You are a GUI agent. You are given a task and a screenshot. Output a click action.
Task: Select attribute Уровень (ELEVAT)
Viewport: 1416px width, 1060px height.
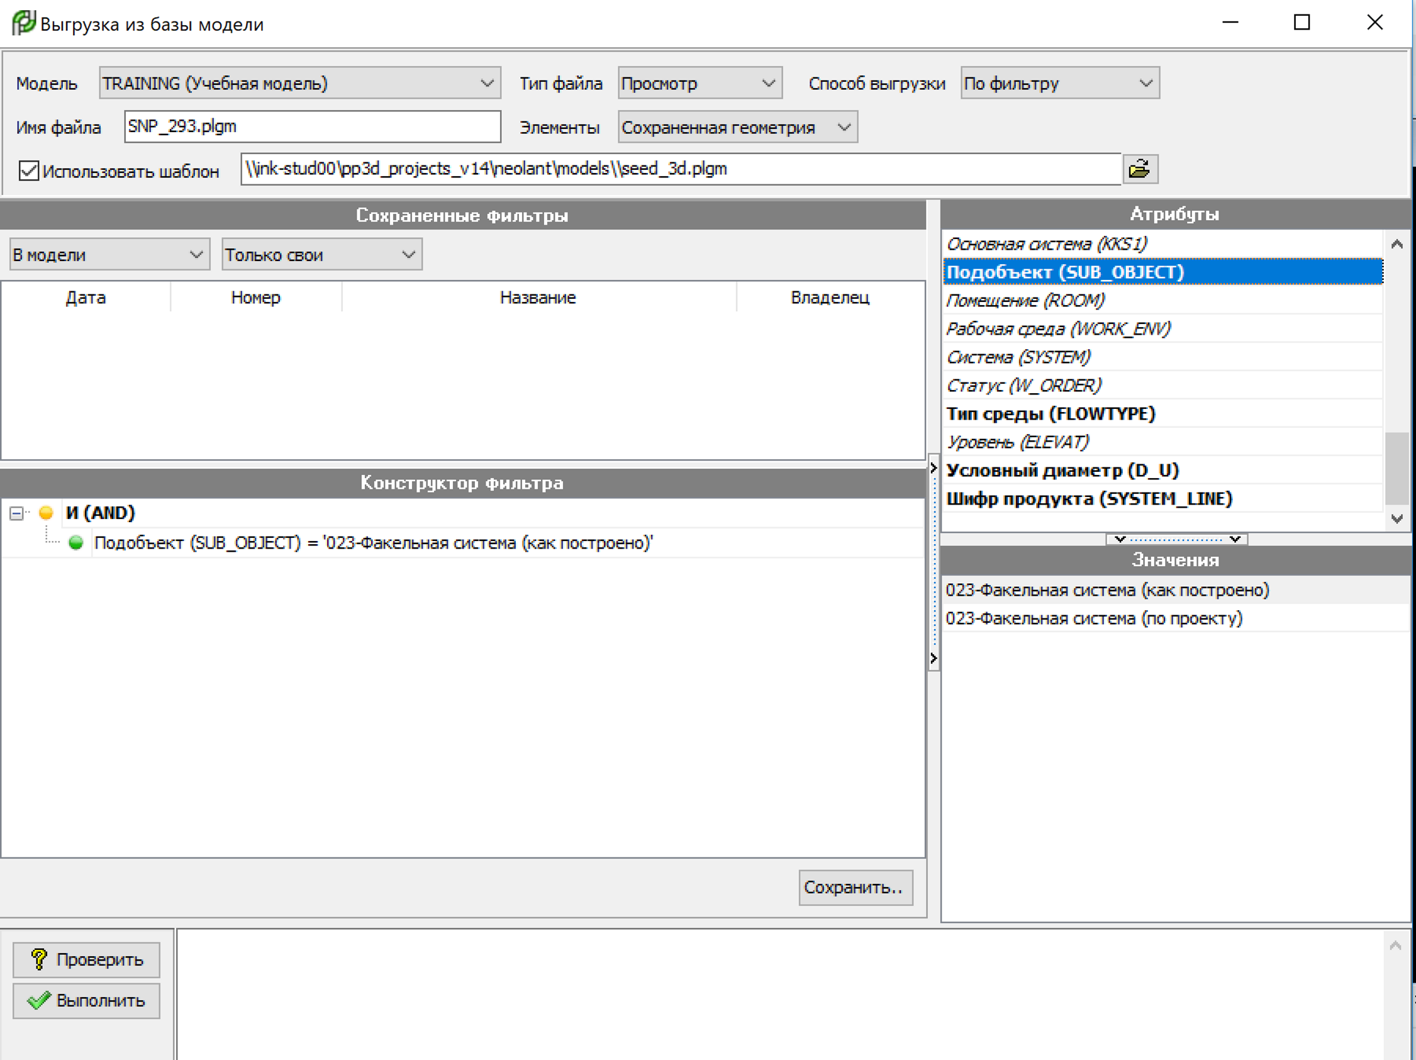(x=1162, y=442)
